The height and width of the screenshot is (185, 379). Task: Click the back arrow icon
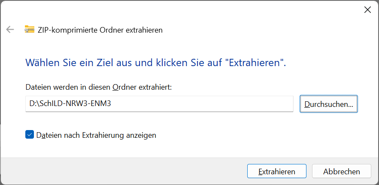10,30
